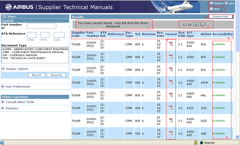Click the ATA Sect. input field
This screenshot has width=240, height=145.
pos(45,35)
